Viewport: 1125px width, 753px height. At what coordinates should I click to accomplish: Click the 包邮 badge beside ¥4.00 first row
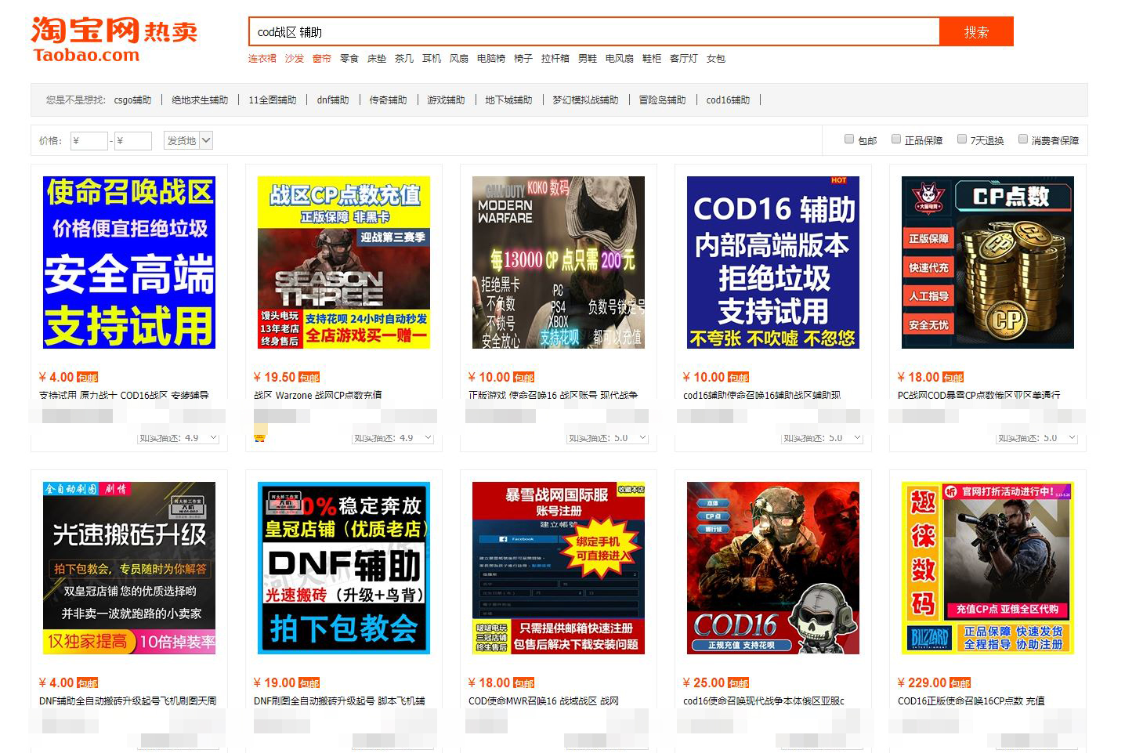point(88,378)
